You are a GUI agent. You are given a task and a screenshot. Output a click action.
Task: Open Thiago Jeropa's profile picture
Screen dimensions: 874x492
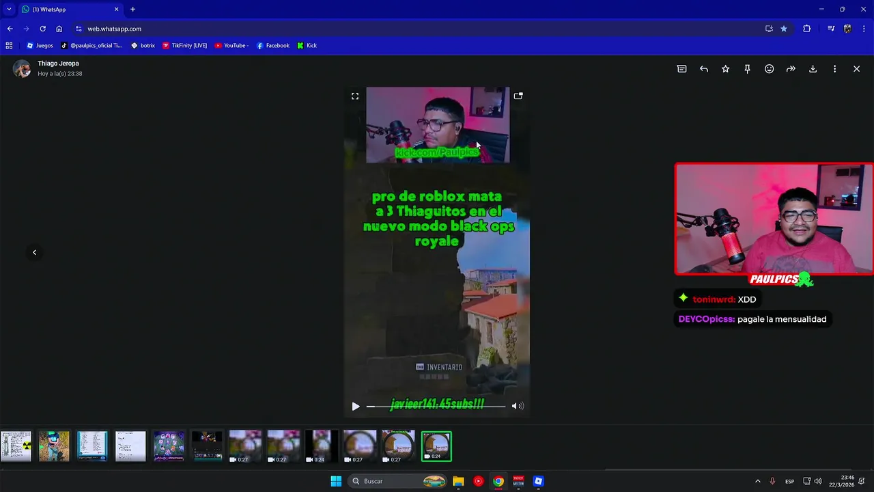[x=22, y=68]
